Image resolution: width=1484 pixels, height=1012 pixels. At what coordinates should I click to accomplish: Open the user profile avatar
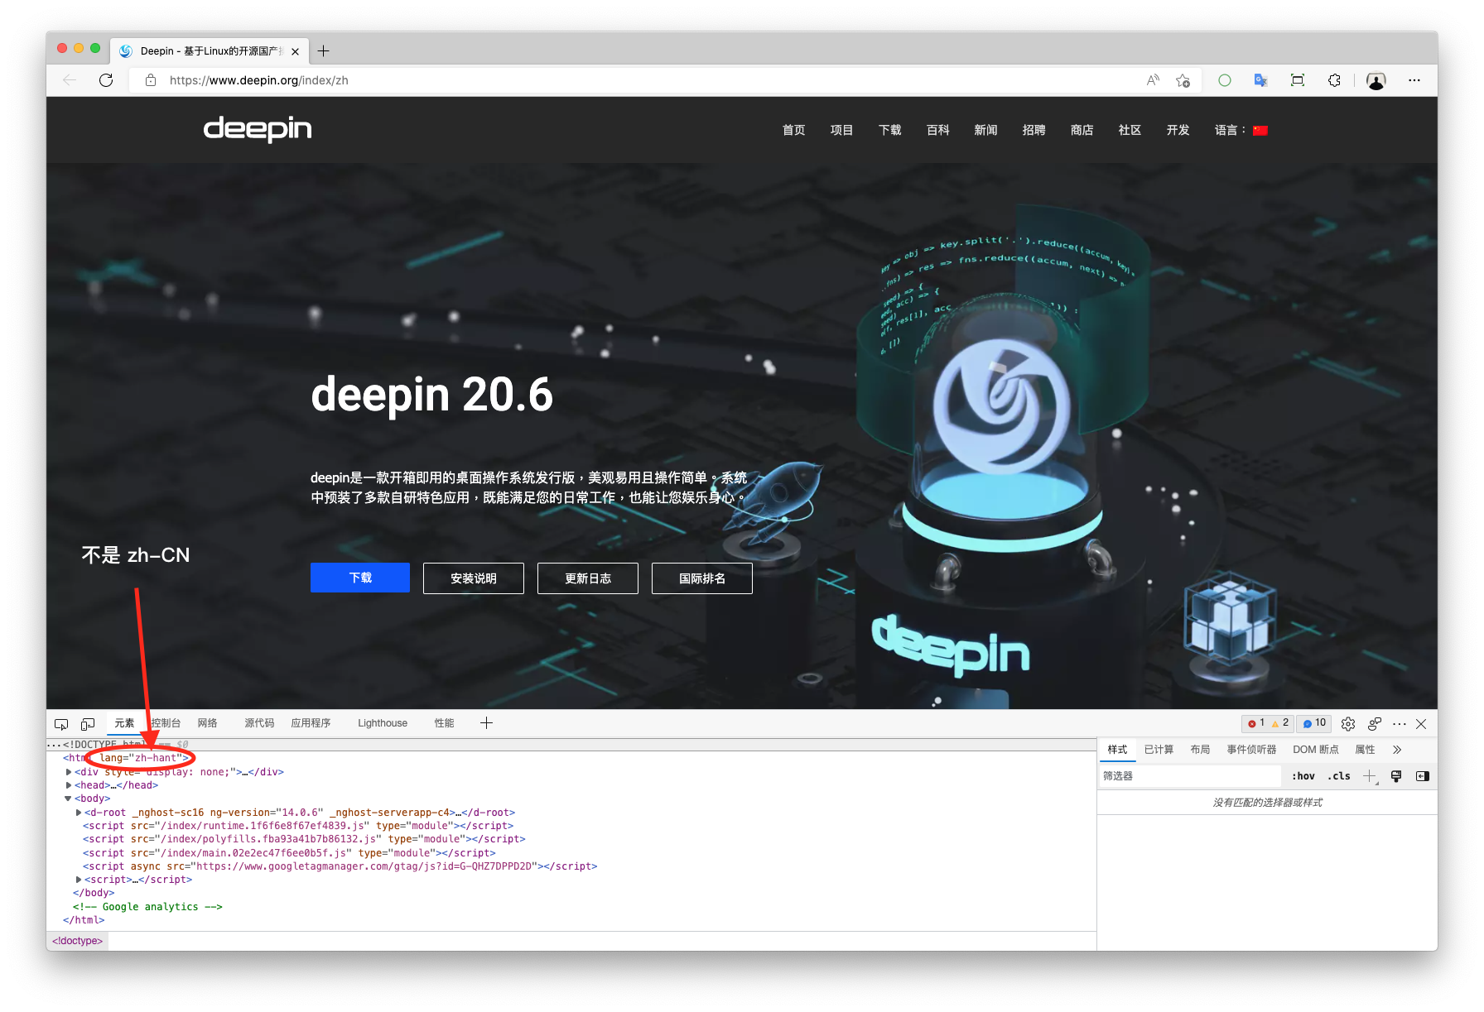[1376, 80]
